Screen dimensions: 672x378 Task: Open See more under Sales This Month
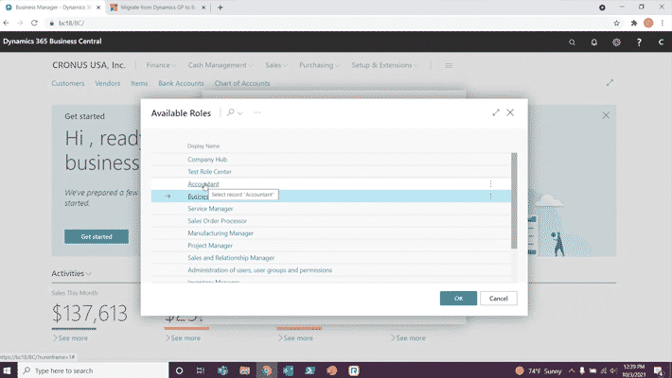pyautogui.click(x=70, y=338)
